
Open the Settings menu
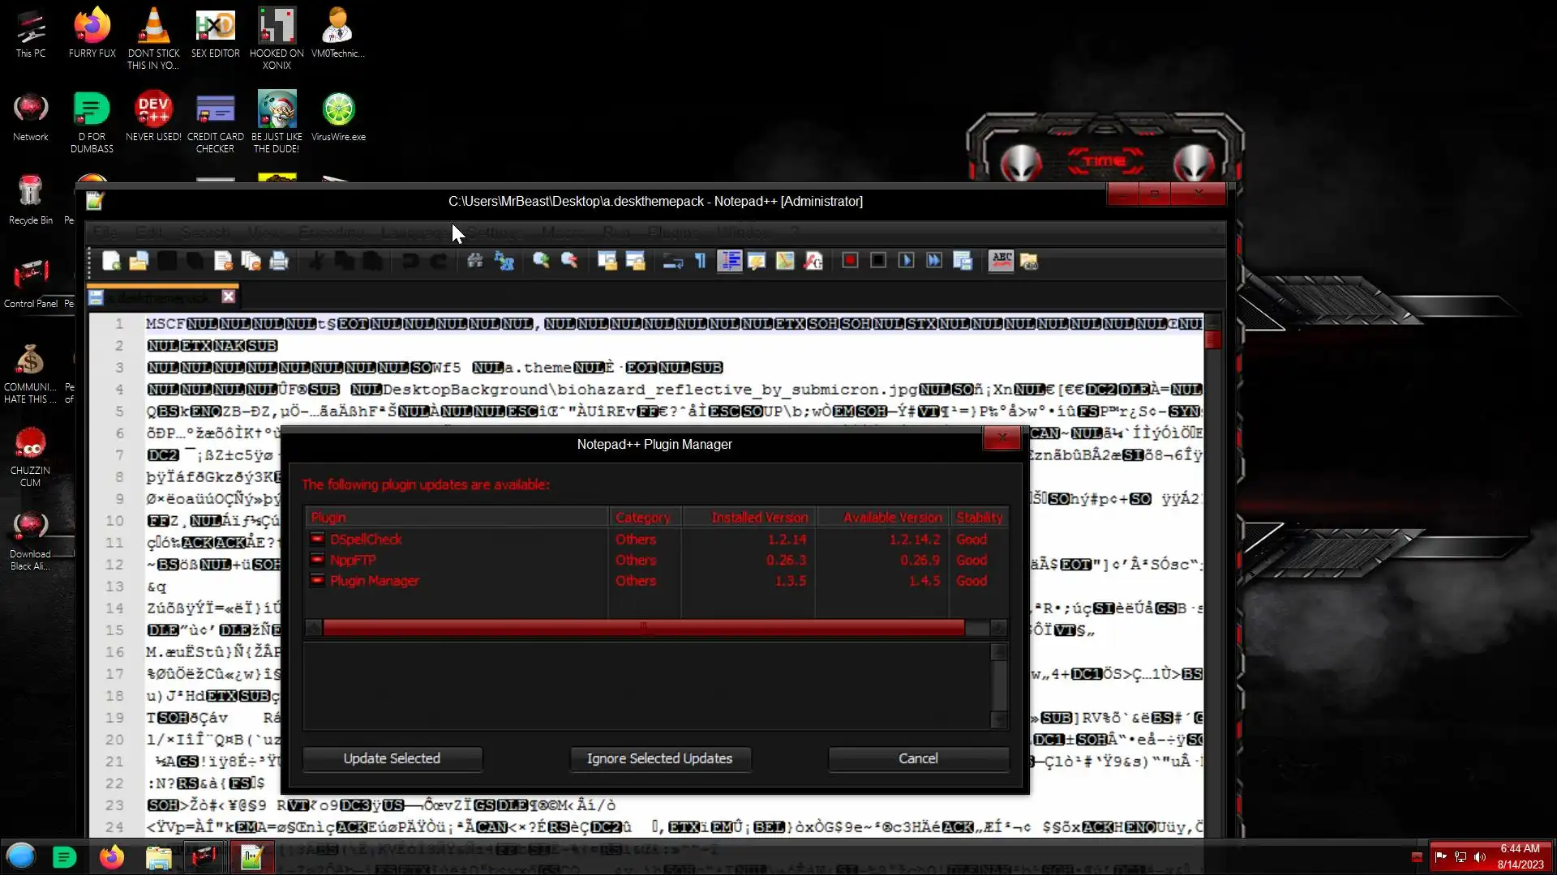494,233
